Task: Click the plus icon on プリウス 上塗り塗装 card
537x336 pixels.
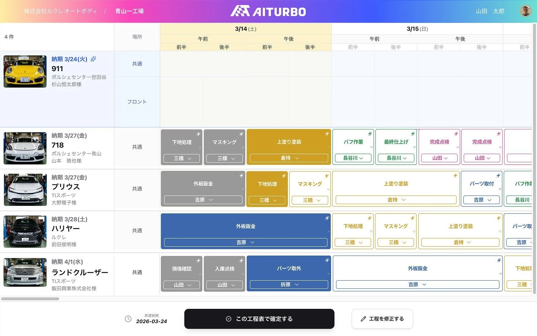Action: (x=455, y=176)
